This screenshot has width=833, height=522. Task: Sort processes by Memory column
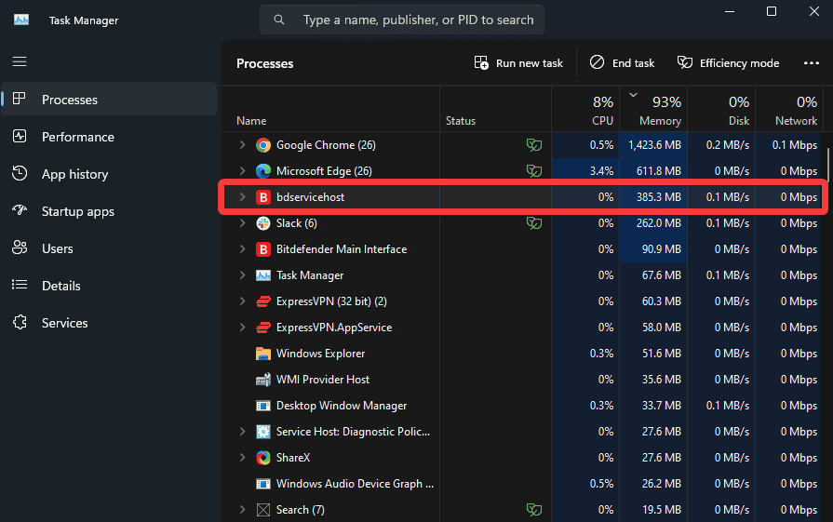[x=653, y=110]
